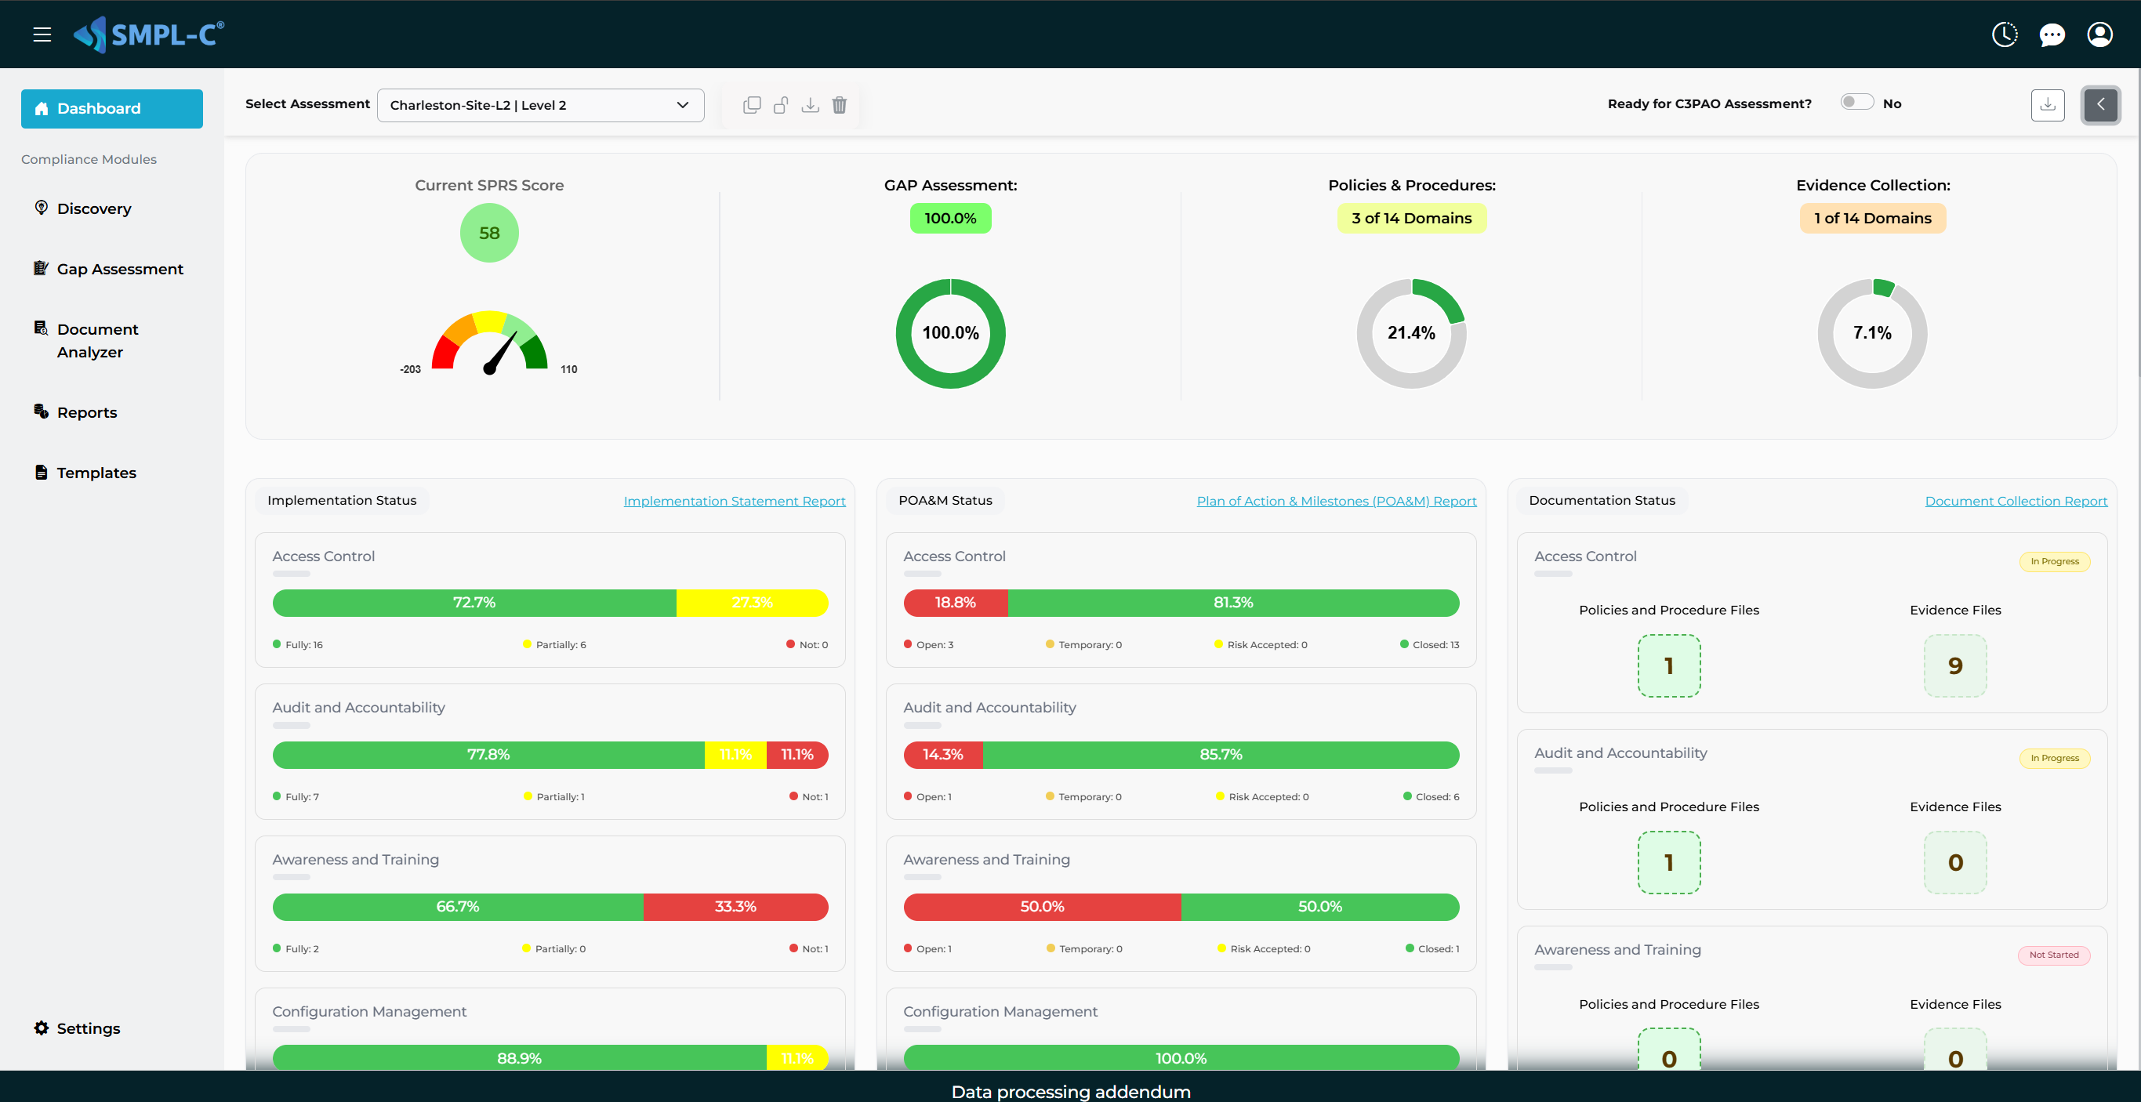Toggle Ready for C3PAO Assessment switch

(x=1856, y=102)
